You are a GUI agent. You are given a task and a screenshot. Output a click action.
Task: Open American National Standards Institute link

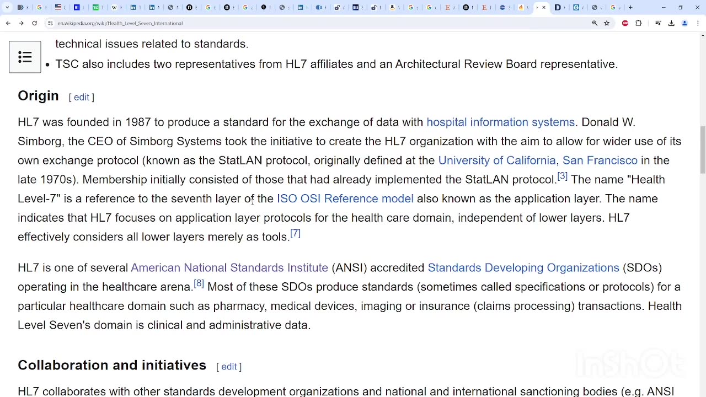pos(229,267)
